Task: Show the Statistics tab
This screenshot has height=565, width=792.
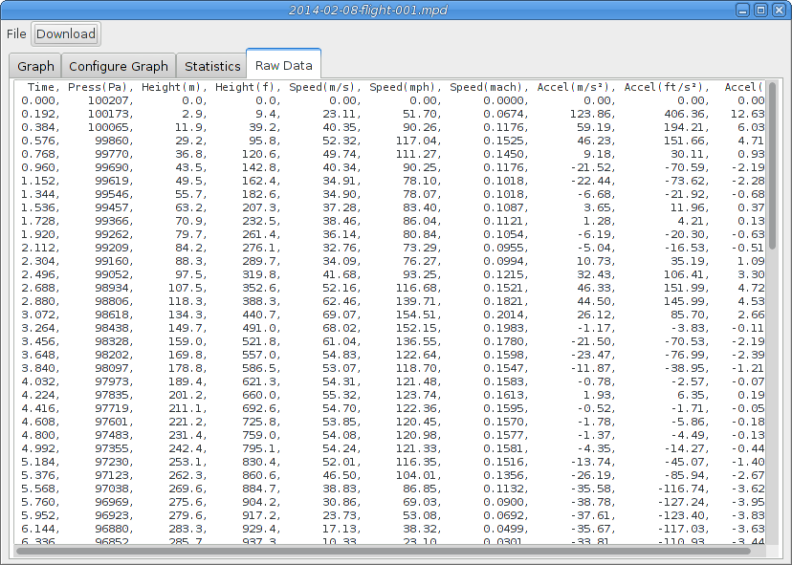Action: point(212,66)
